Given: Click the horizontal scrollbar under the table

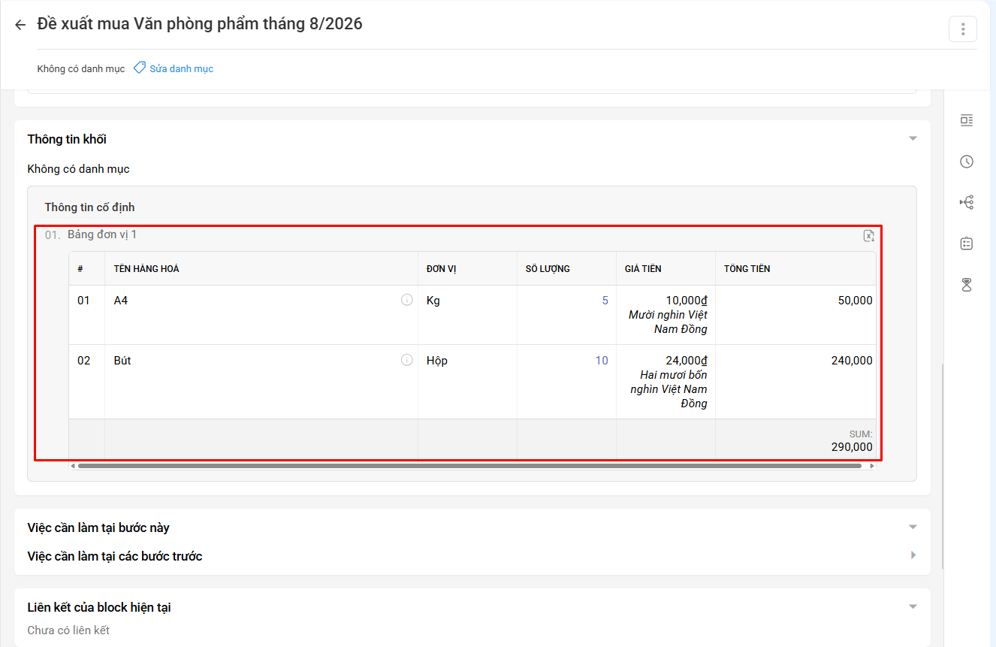Looking at the screenshot, I should (x=469, y=466).
